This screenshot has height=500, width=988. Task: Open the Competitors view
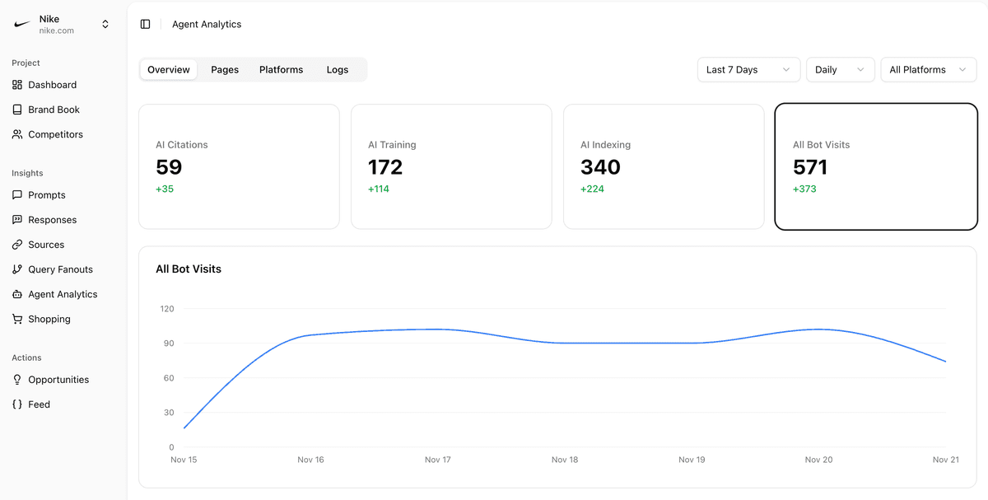pos(54,134)
